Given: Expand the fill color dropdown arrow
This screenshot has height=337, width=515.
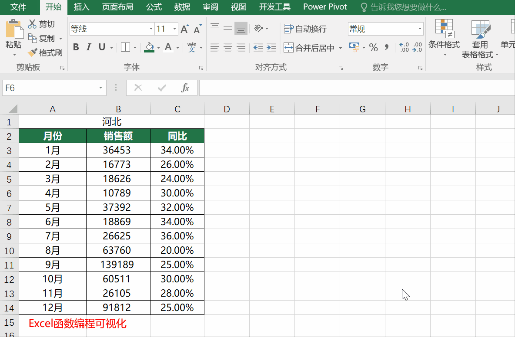Looking at the screenshot, I should (158, 47).
